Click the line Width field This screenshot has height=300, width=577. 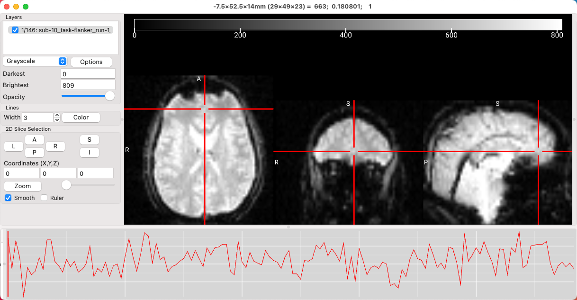(38, 117)
